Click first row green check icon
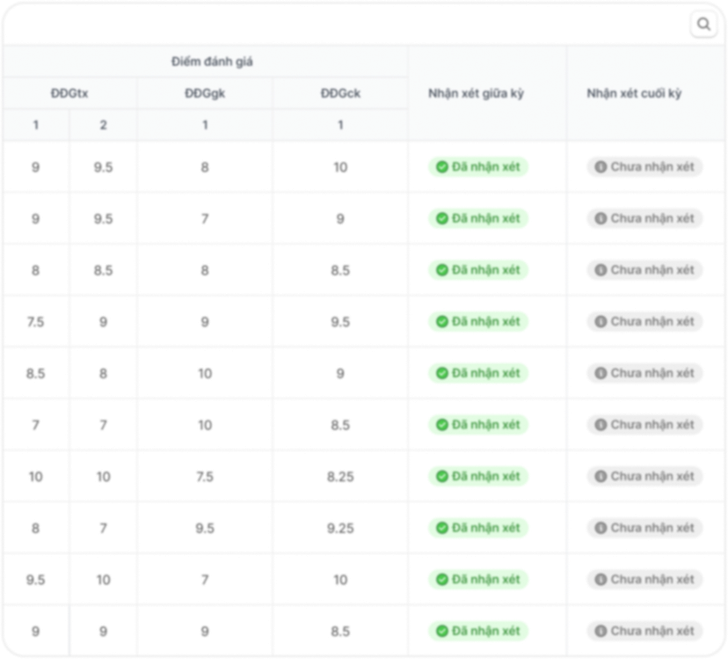The width and height of the screenshot is (728, 659). 442,167
